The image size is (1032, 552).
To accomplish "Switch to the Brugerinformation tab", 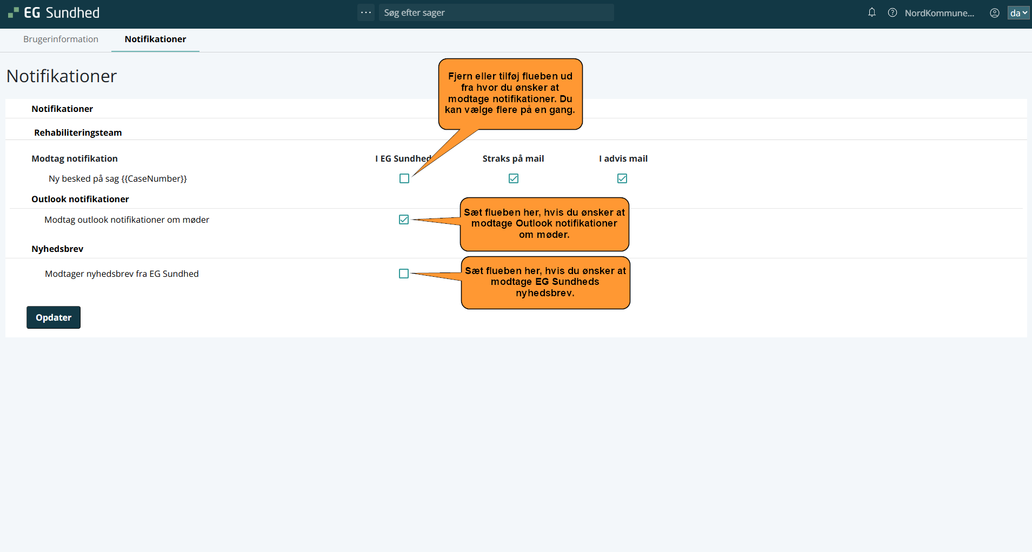I will 61,39.
